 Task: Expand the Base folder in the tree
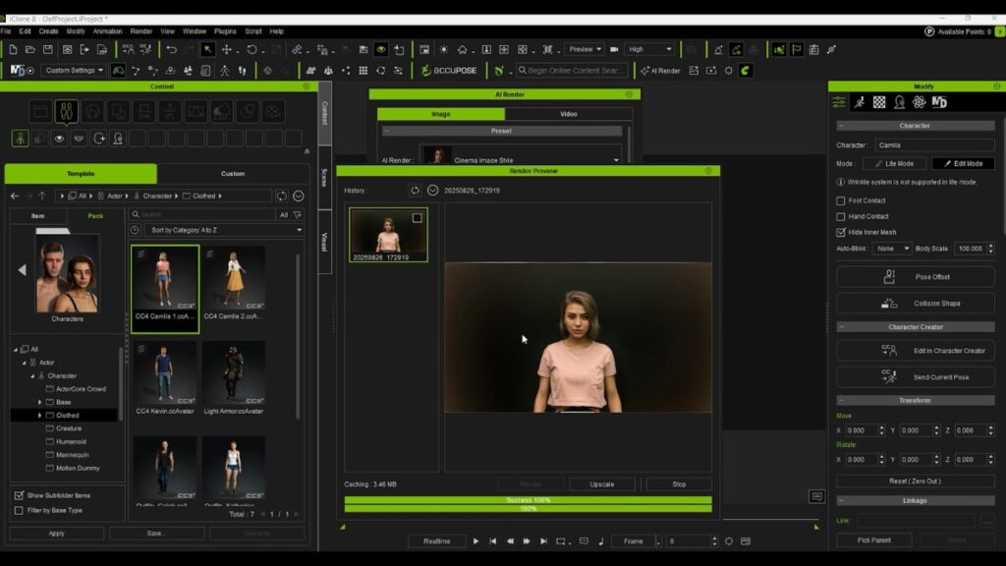click(x=39, y=402)
